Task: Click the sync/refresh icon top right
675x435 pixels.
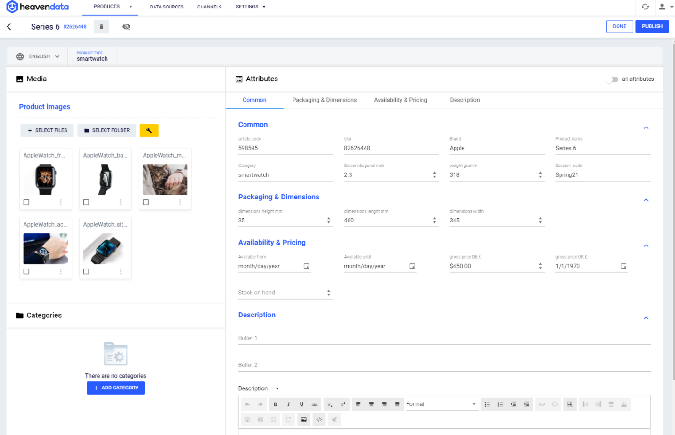Action: (x=645, y=8)
